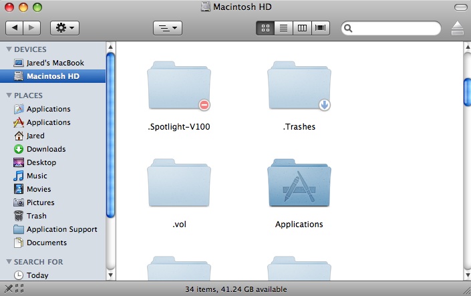Select Jared's MacBook in sidebar
This screenshot has width=471, height=296.
click(x=53, y=63)
